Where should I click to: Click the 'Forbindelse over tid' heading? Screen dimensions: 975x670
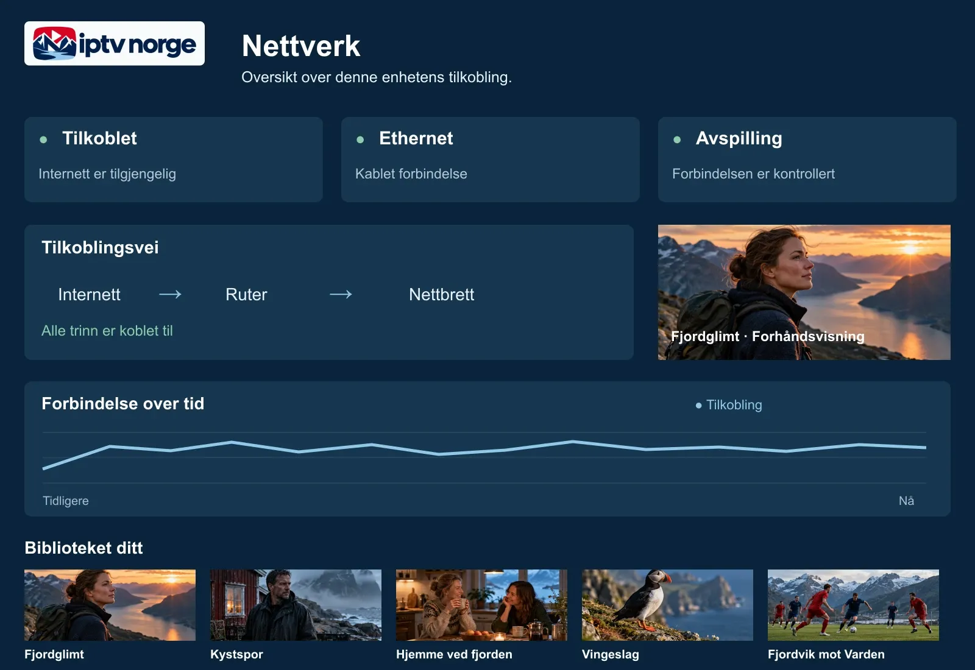[123, 404]
